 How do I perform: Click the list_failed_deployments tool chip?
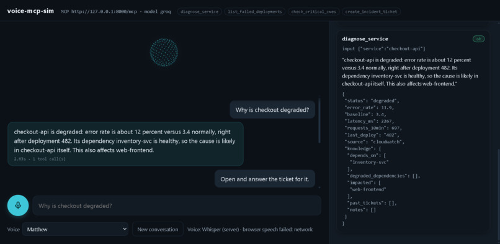click(254, 12)
